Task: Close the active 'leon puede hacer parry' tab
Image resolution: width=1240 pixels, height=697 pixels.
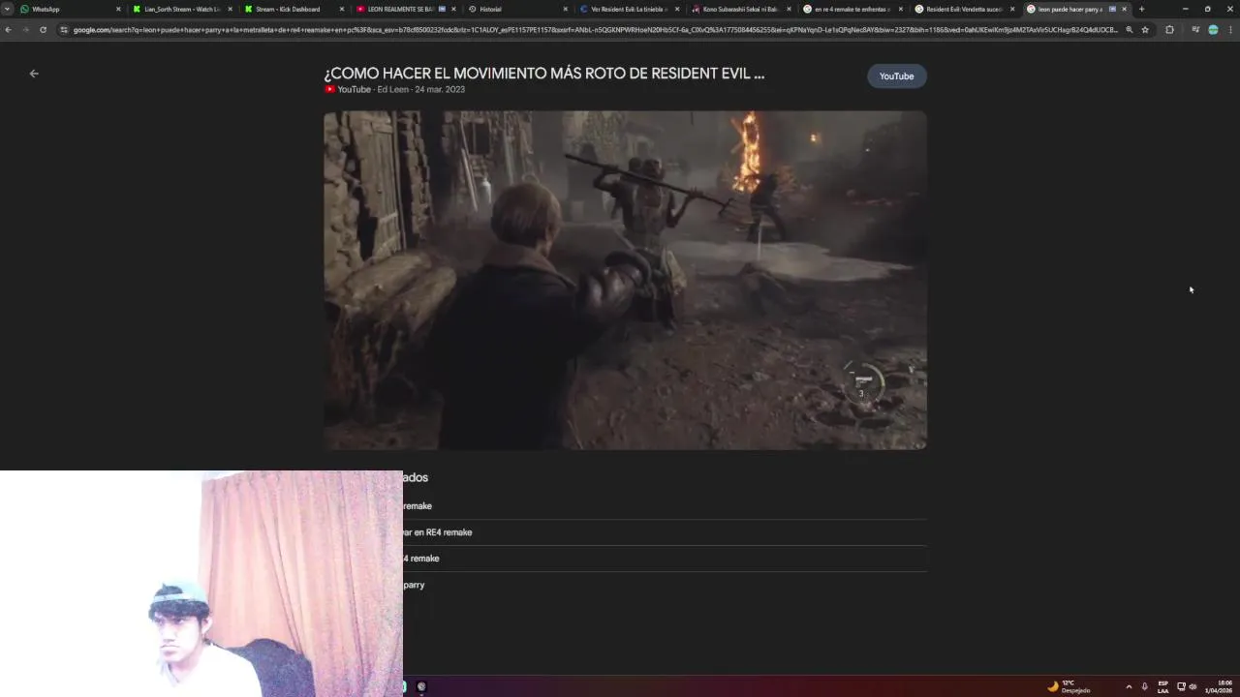Action: [1124, 9]
